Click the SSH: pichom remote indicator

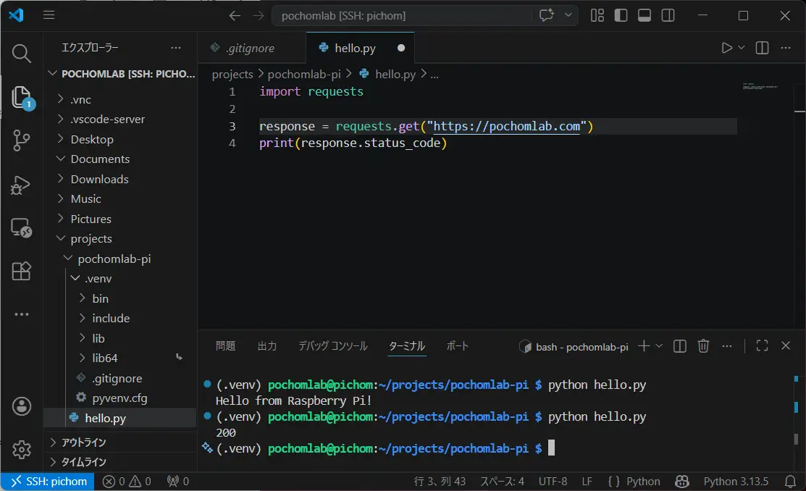point(48,482)
